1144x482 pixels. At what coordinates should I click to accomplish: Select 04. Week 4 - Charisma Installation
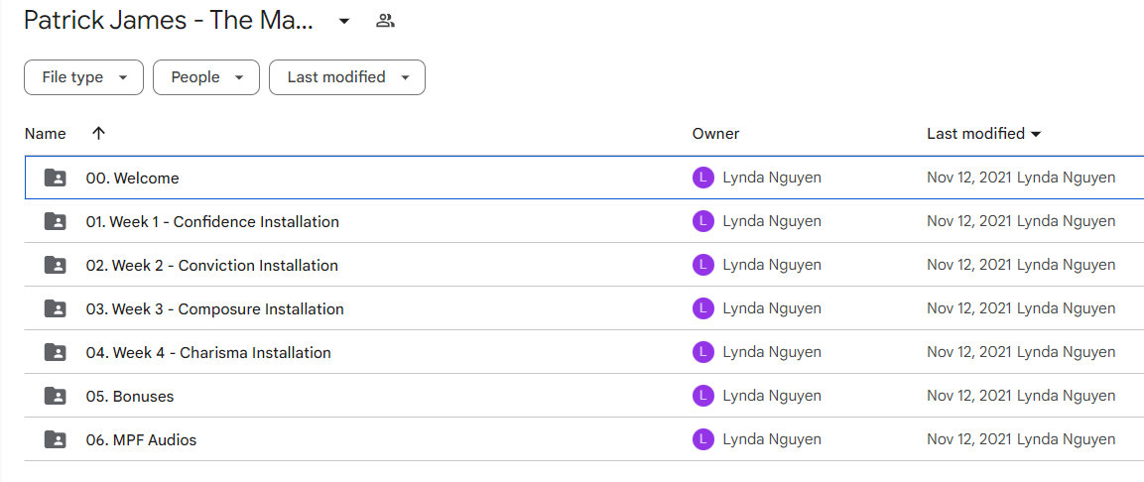[208, 353]
